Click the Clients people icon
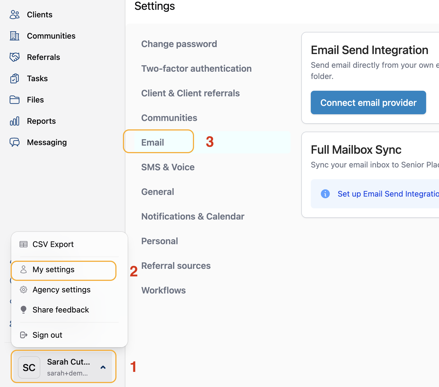 click(15, 15)
